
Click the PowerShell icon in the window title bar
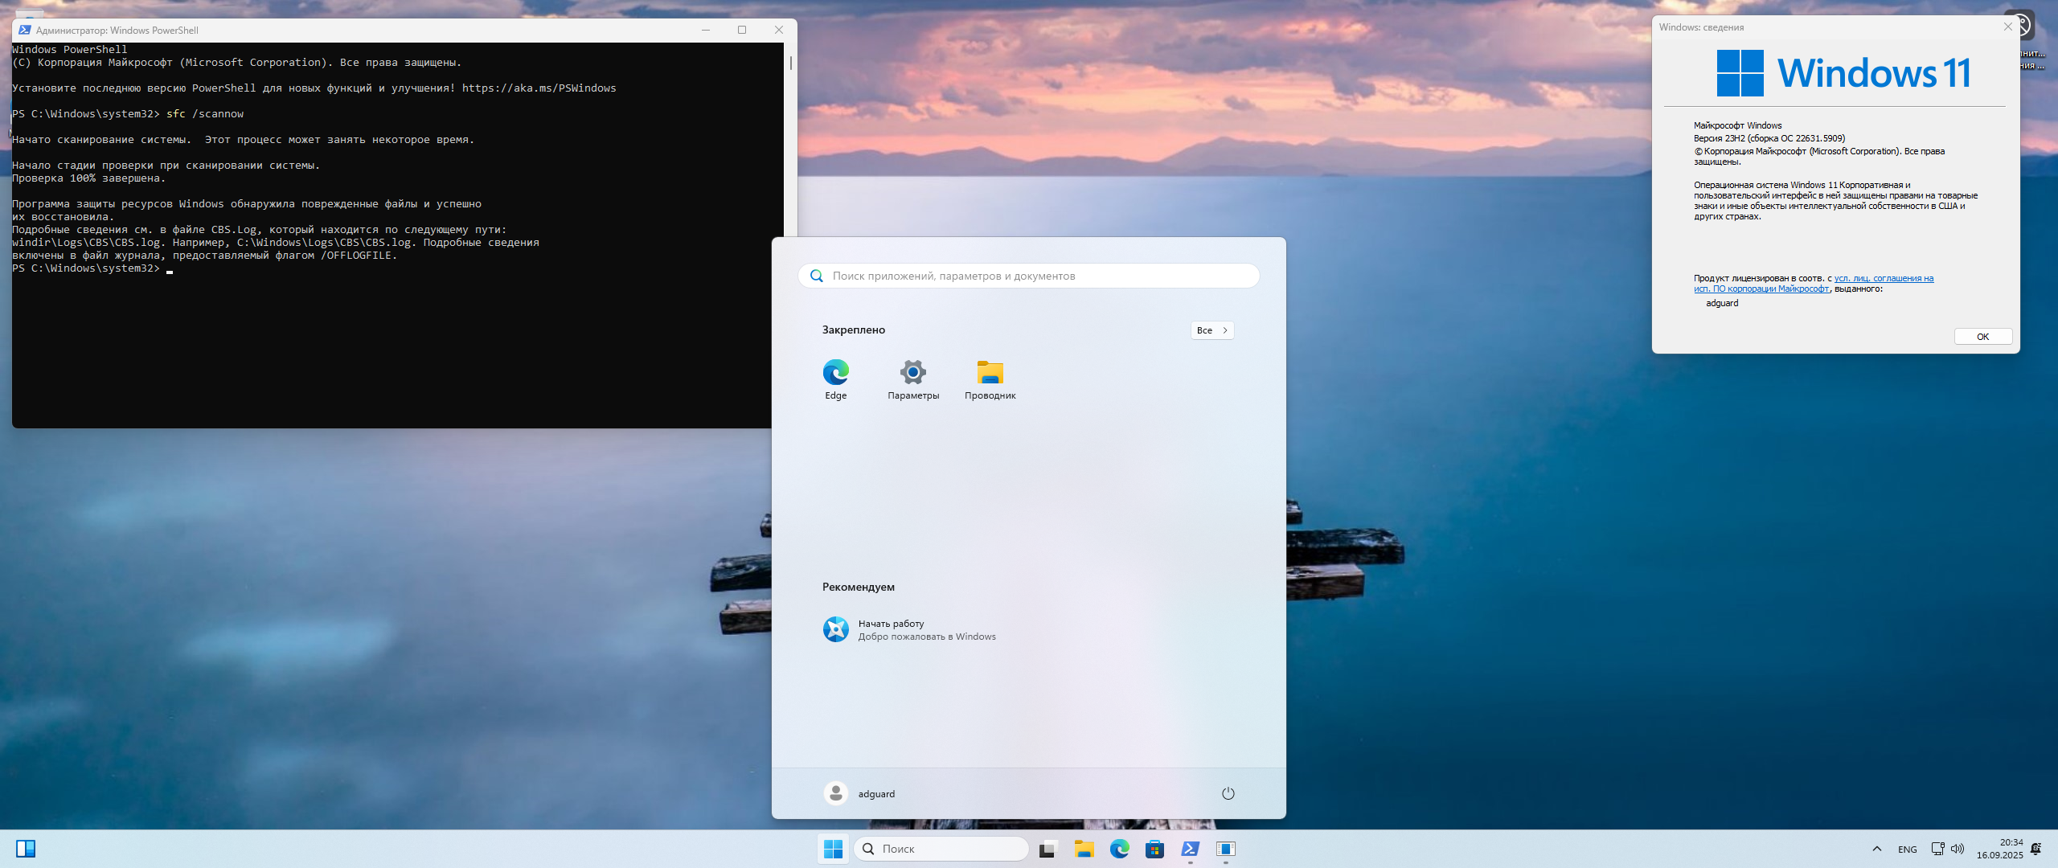coord(24,30)
